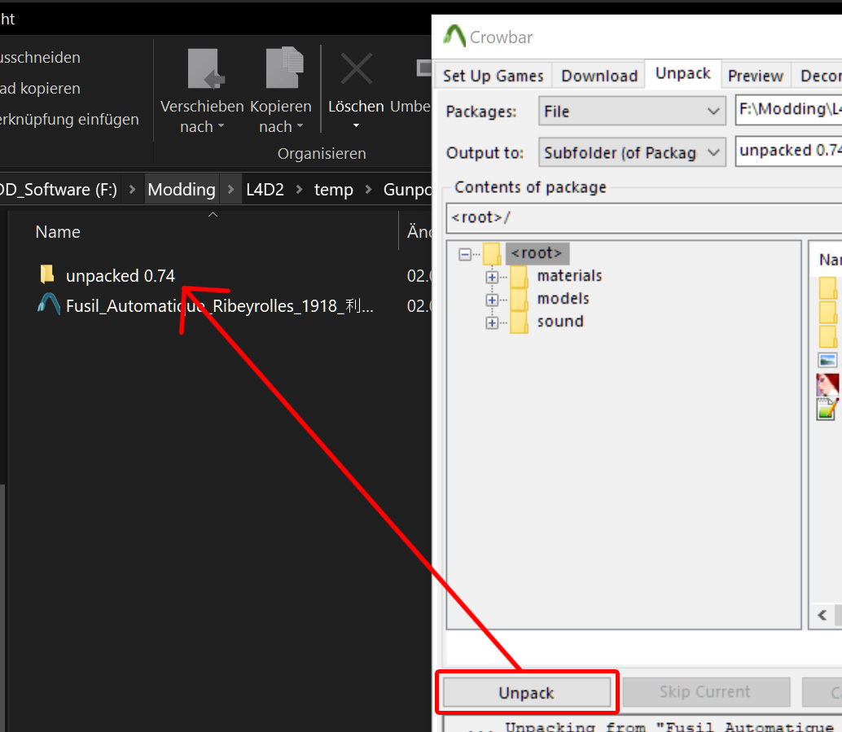Click the materials folder icon in tree
The width and height of the screenshot is (842, 732).
pos(520,276)
